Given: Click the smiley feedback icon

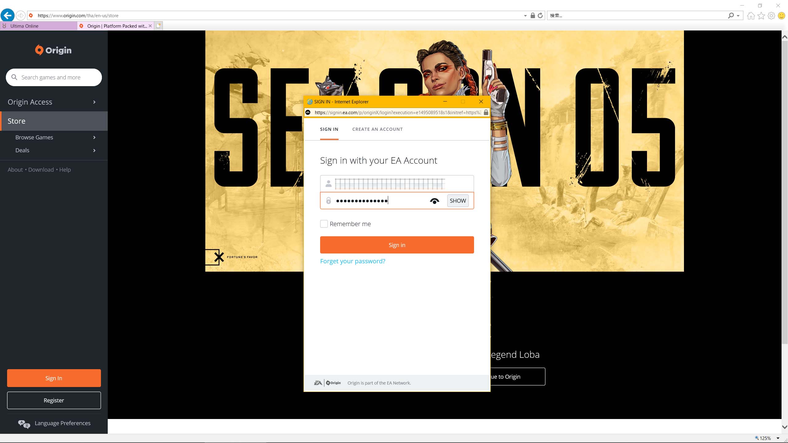Looking at the screenshot, I should [x=782, y=16].
